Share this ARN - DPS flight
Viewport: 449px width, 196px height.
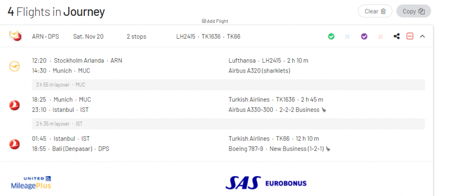pos(397,36)
